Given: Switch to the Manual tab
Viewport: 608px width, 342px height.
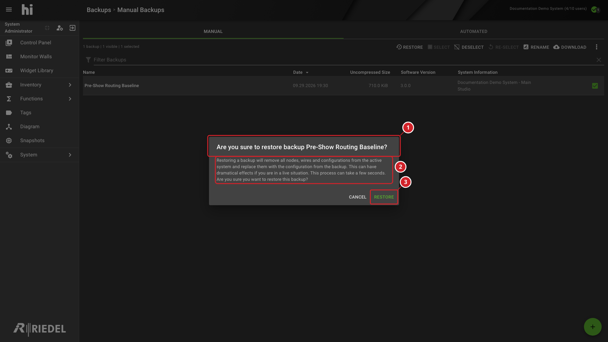Looking at the screenshot, I should pos(213,31).
